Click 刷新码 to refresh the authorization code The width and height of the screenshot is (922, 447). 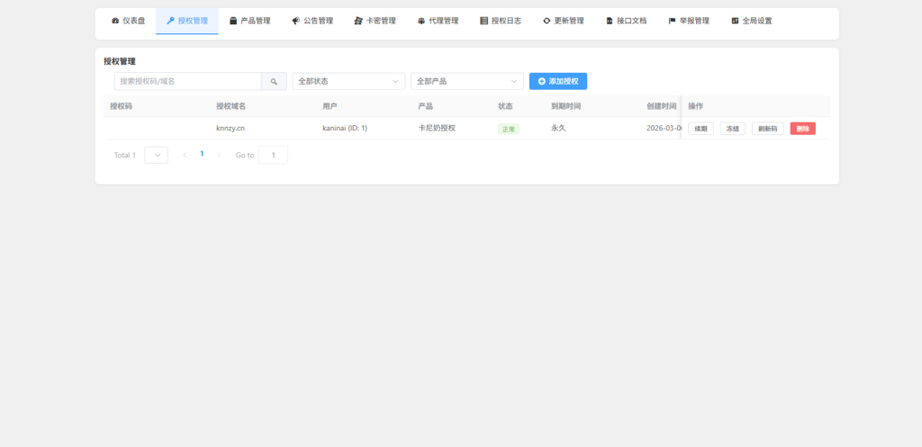point(768,129)
